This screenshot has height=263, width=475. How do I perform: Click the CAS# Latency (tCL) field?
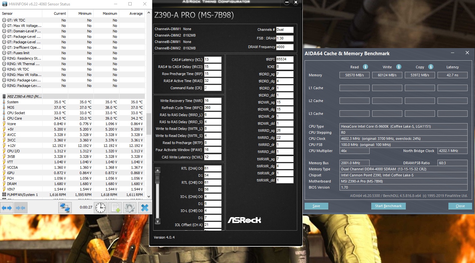click(x=213, y=60)
